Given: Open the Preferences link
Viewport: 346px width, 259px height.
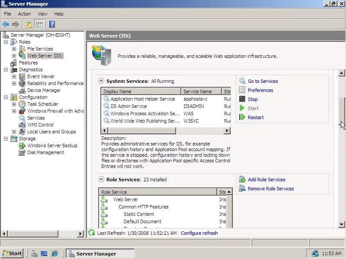Looking at the screenshot, I should pyautogui.click(x=260, y=90).
